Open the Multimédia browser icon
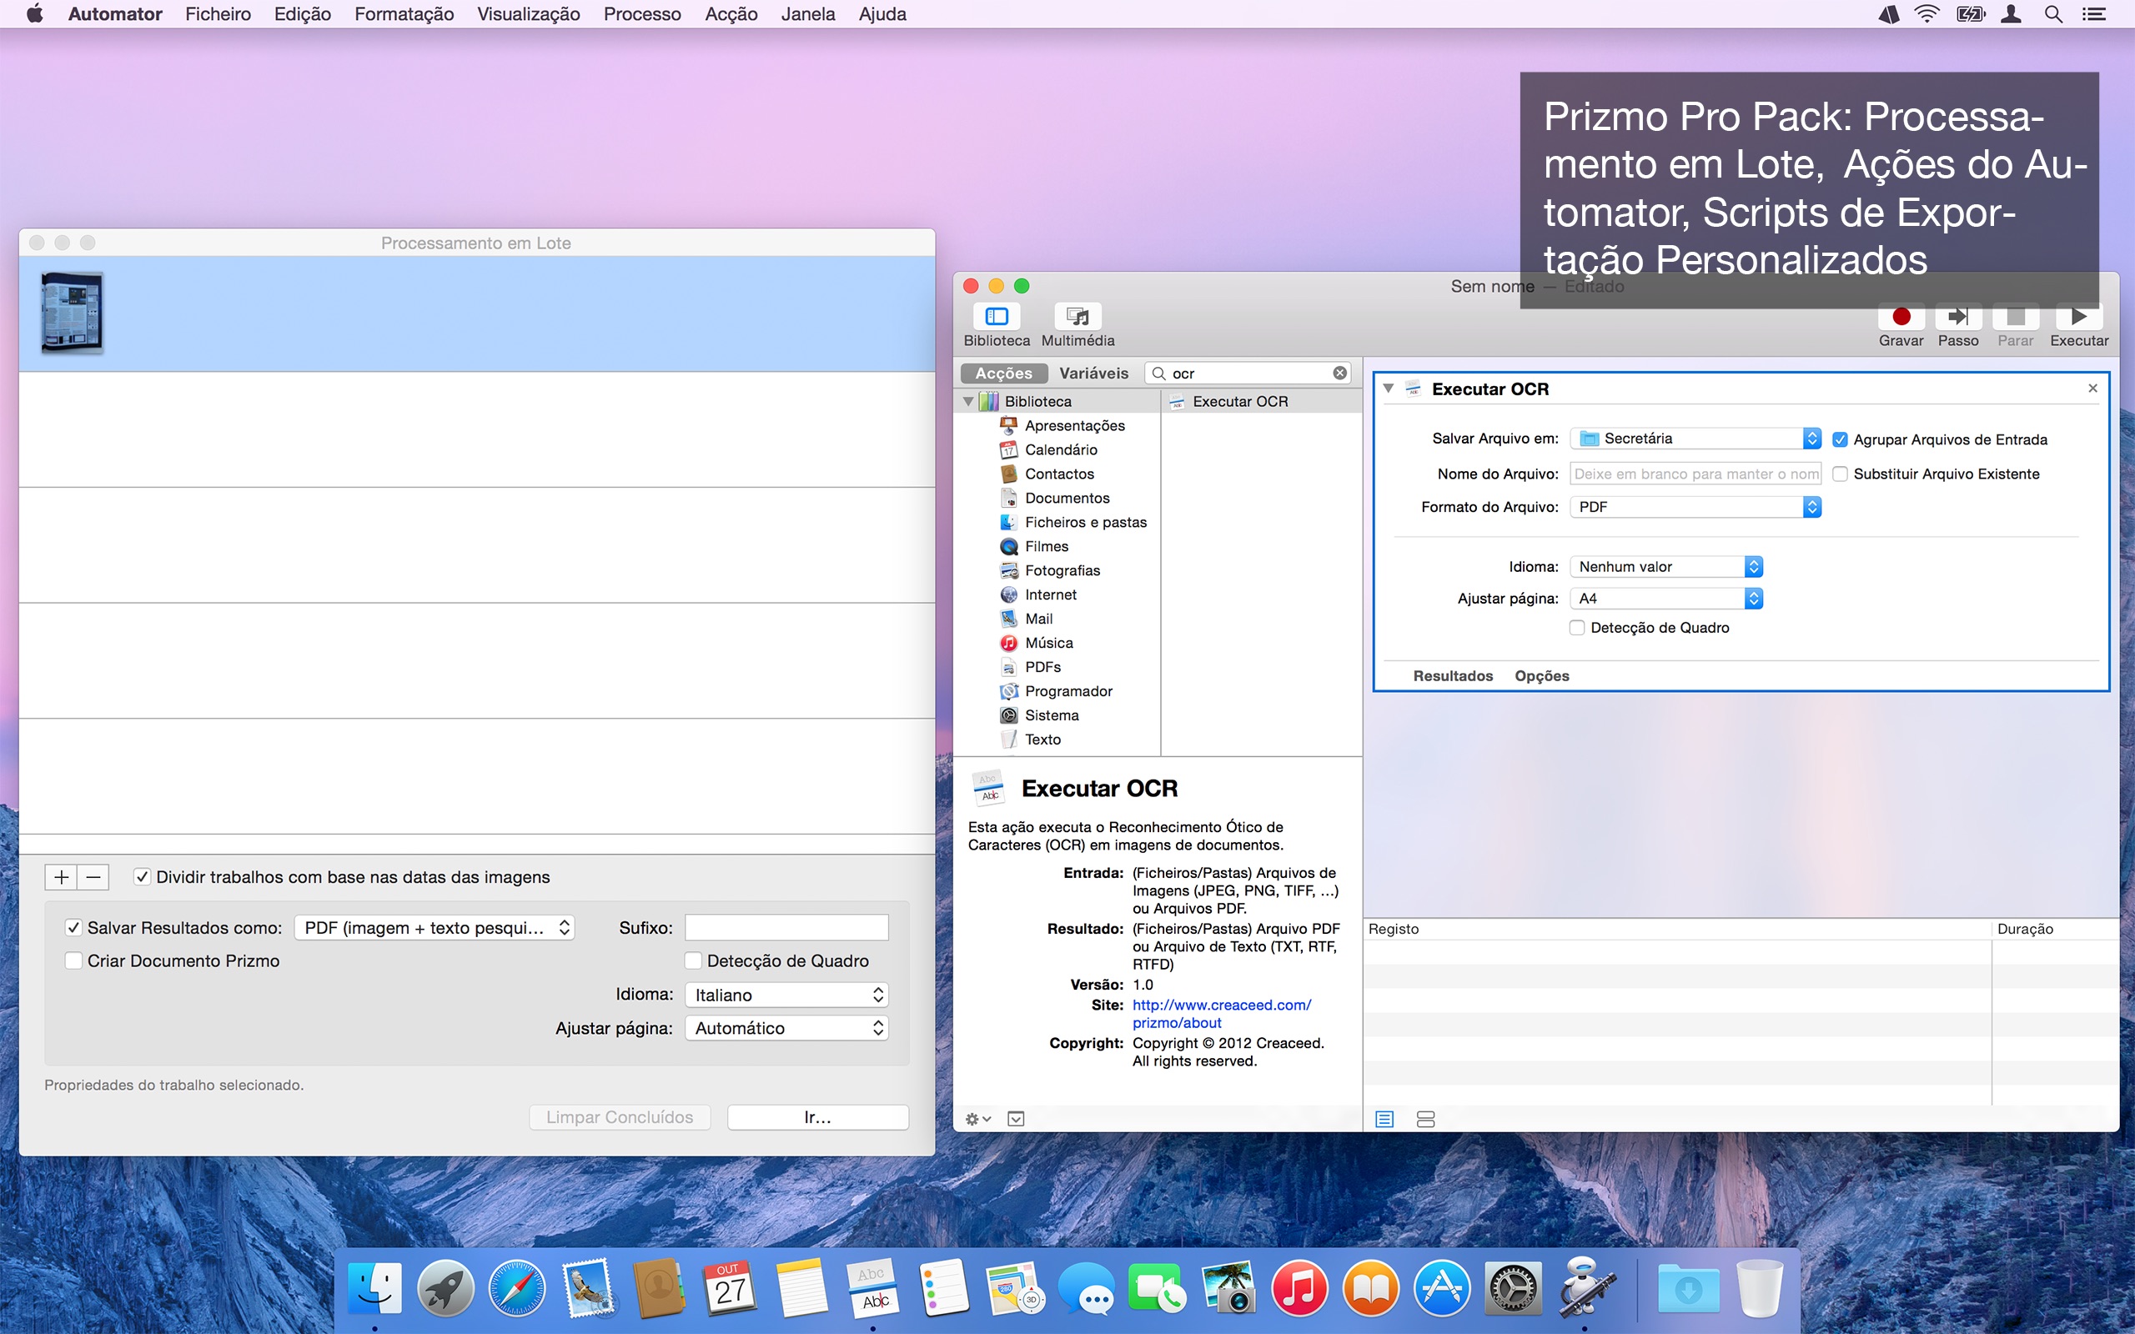The image size is (2135, 1334). coord(1078,317)
